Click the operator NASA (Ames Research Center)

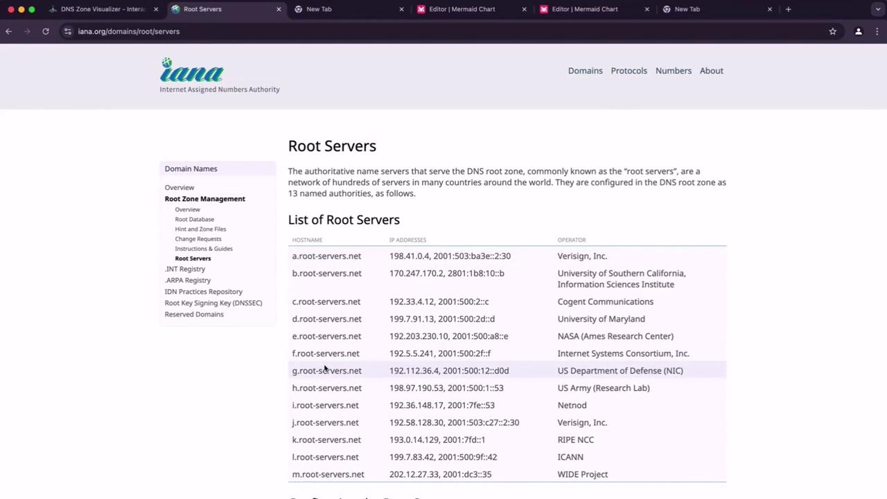tap(616, 337)
